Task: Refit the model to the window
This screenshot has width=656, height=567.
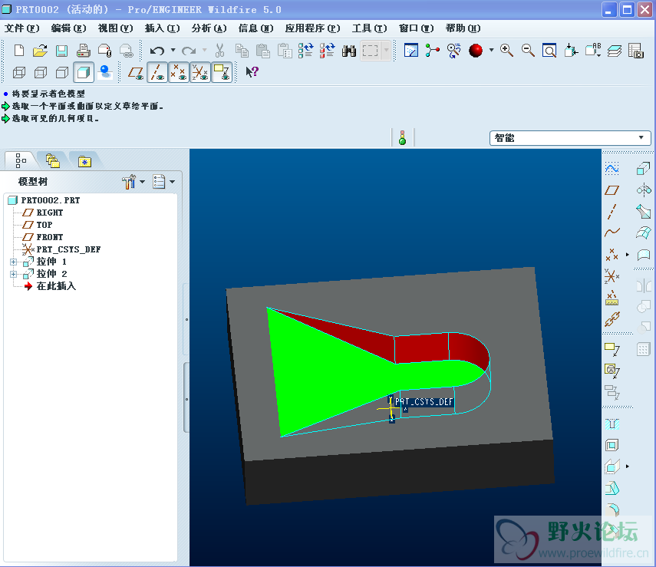Action: point(549,51)
